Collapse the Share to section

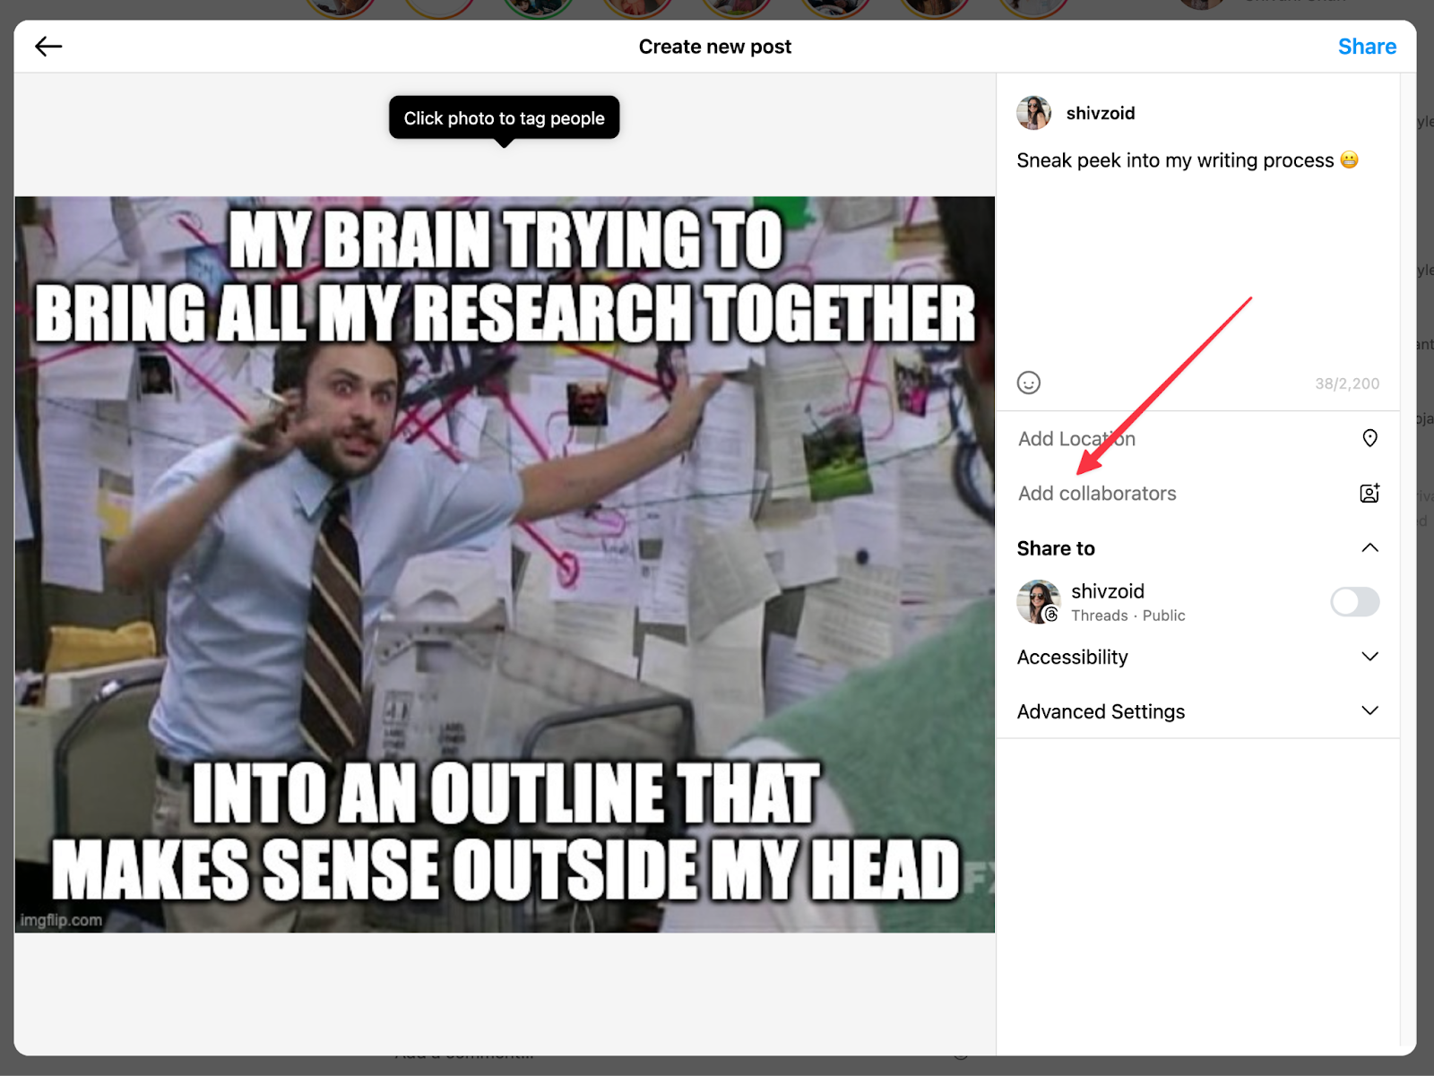click(x=1369, y=547)
